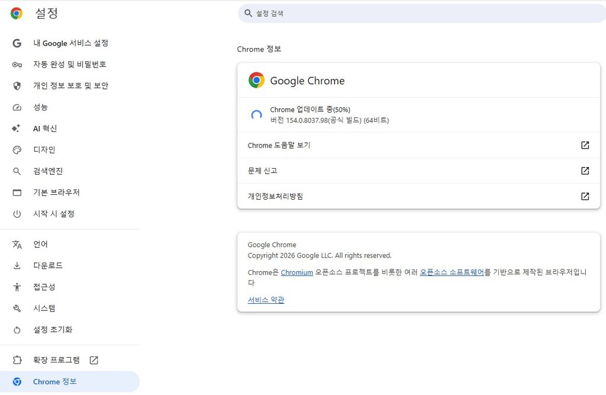Click the 버전 154.0.8037.98 version text

[329, 120]
